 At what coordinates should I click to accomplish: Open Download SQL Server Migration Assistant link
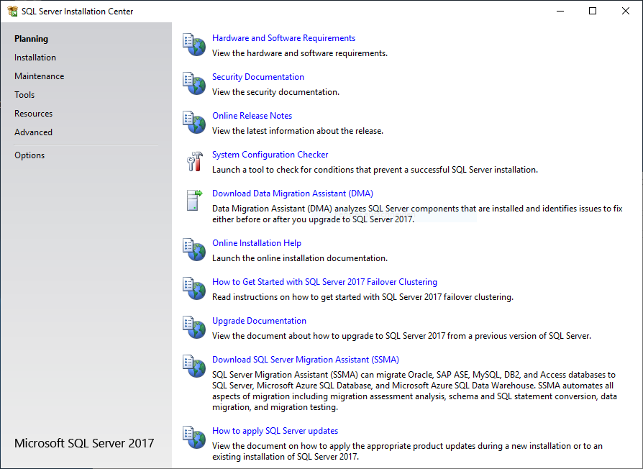306,360
